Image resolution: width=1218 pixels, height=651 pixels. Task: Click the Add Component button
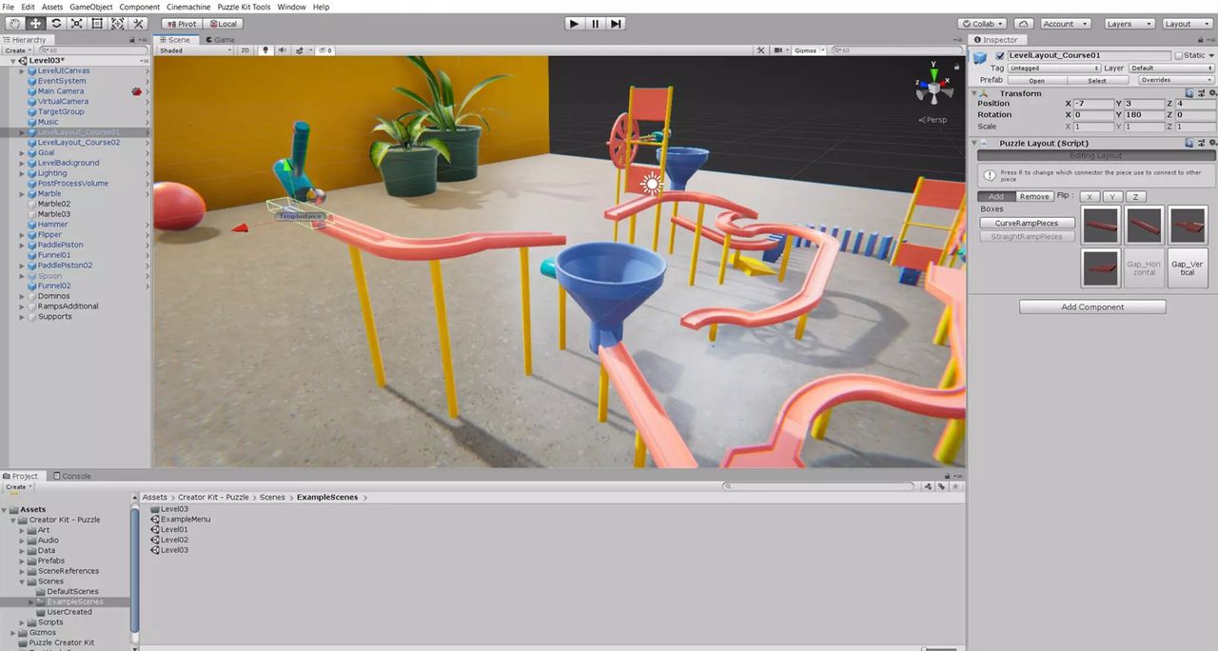click(1092, 306)
